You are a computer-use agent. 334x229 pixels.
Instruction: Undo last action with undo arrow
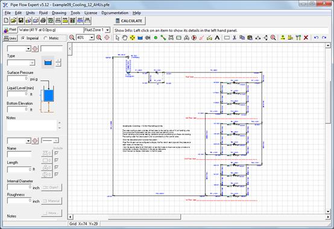[317, 38]
